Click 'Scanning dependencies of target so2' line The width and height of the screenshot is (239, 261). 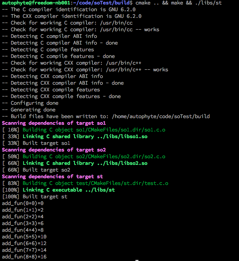pos(54,150)
